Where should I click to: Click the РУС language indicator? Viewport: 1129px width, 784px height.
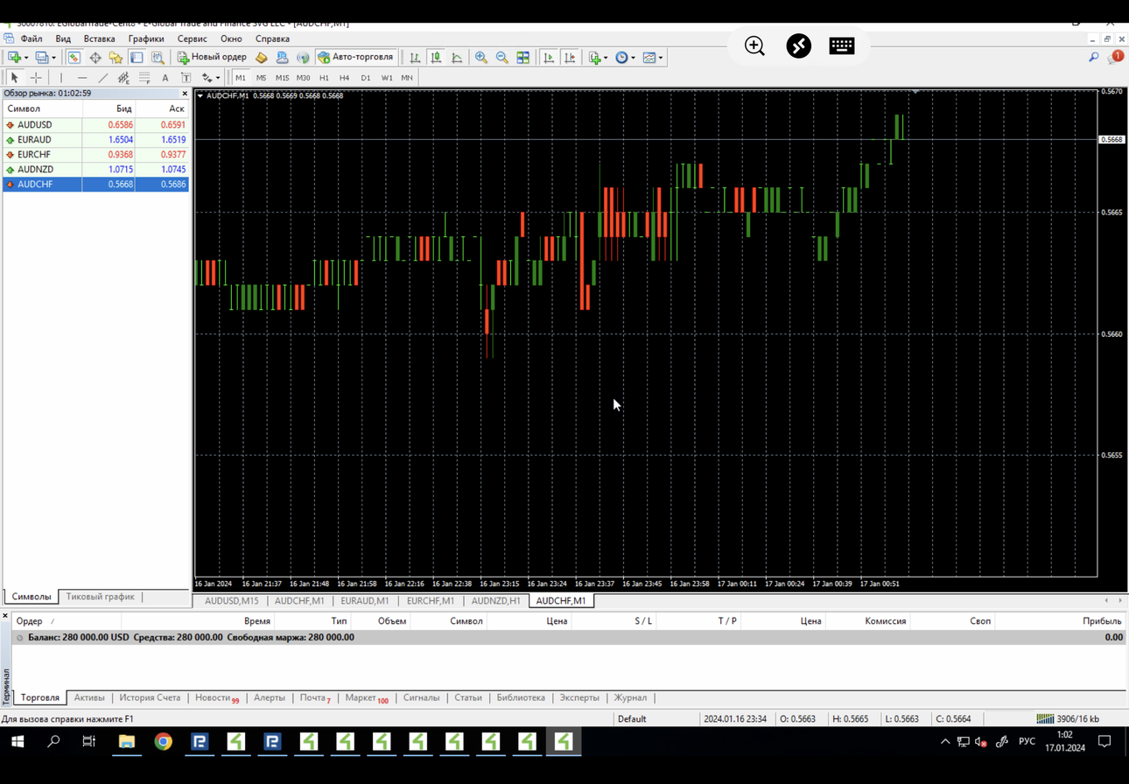pyautogui.click(x=1027, y=742)
